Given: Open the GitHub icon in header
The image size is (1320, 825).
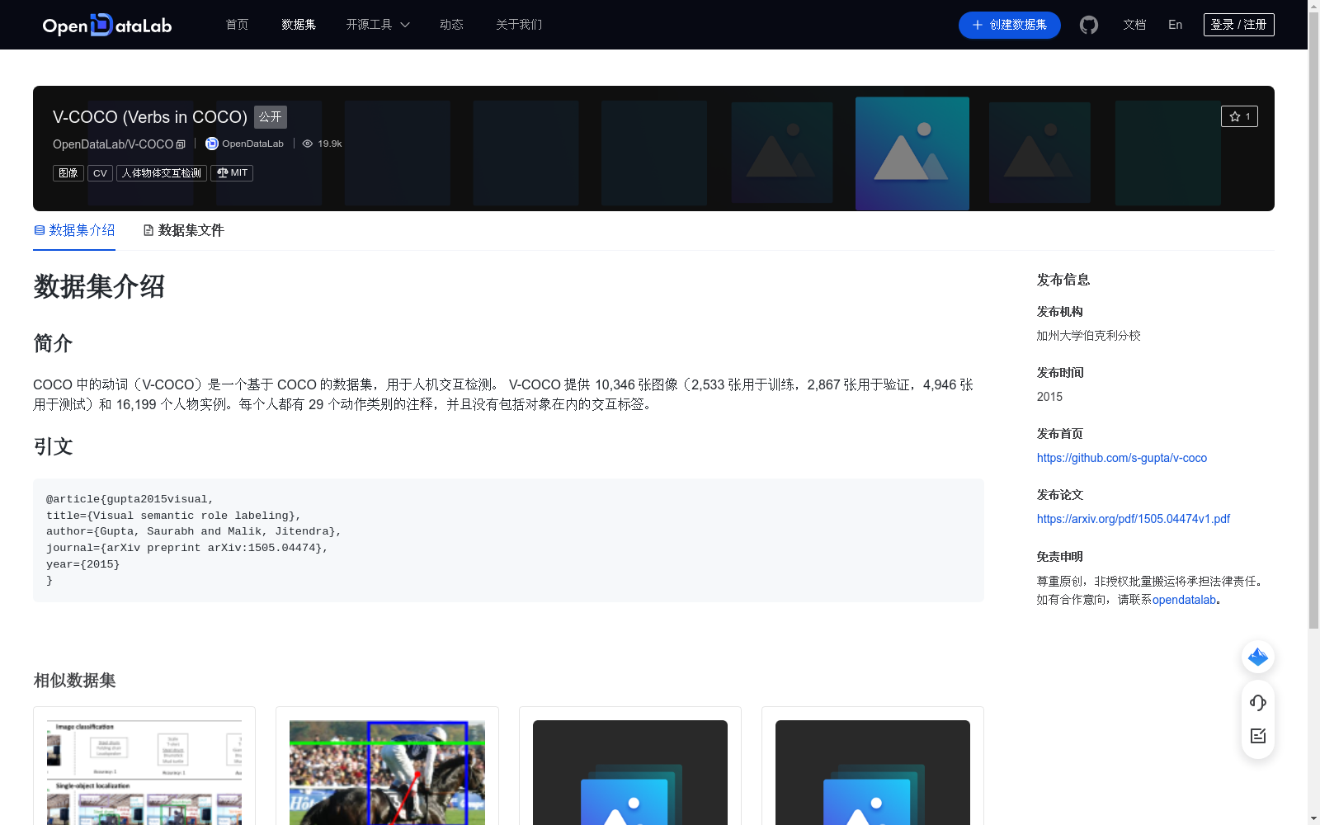Looking at the screenshot, I should 1089,25.
